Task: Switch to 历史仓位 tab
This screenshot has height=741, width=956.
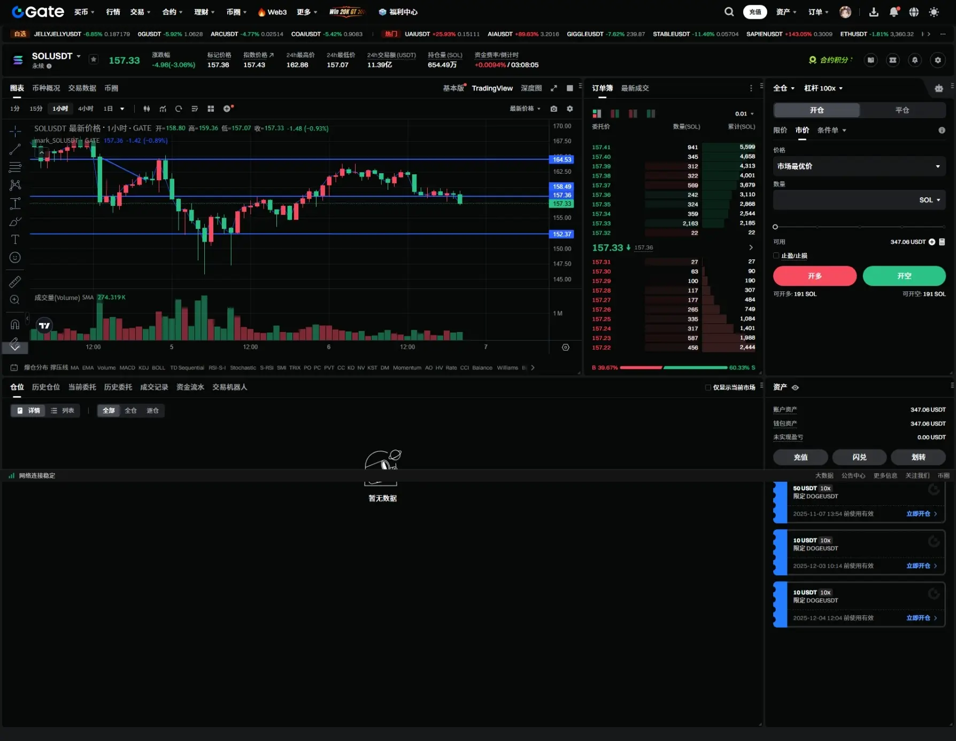Action: click(x=46, y=387)
